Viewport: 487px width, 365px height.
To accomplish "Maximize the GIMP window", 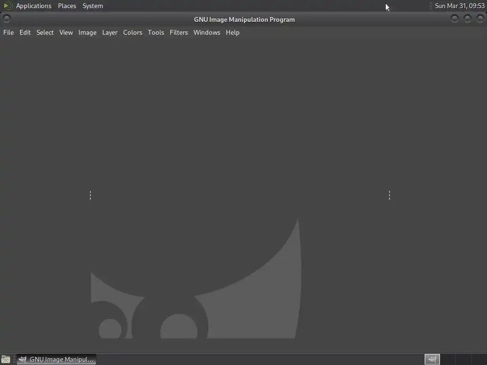I will point(468,19).
